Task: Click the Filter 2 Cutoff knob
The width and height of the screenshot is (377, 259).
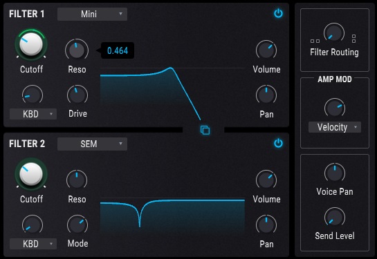Action: [x=31, y=174]
